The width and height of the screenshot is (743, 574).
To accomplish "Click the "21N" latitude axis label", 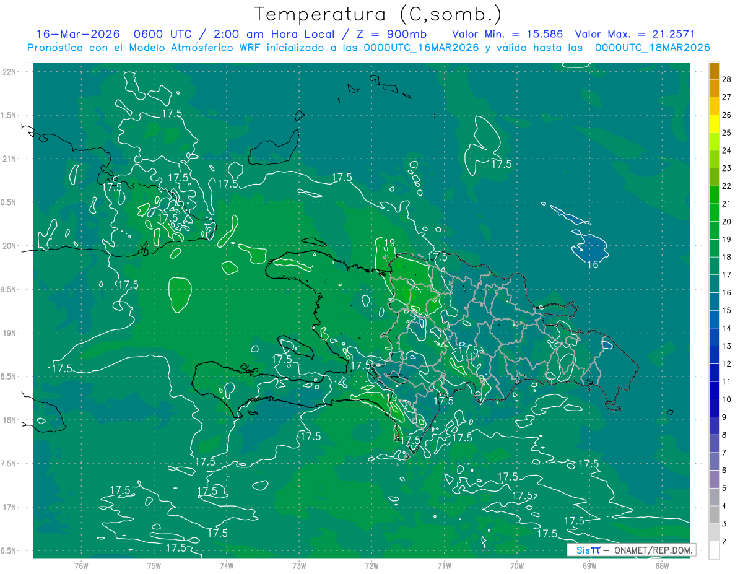I will click(x=10, y=159).
